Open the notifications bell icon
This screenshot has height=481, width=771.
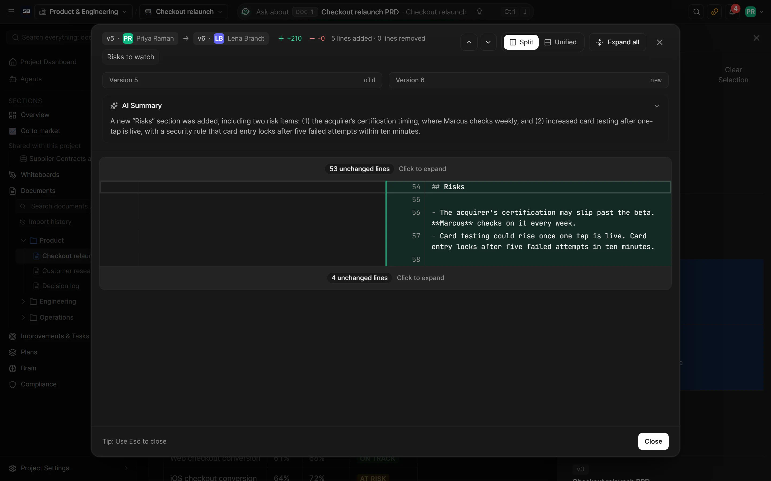[x=732, y=12]
